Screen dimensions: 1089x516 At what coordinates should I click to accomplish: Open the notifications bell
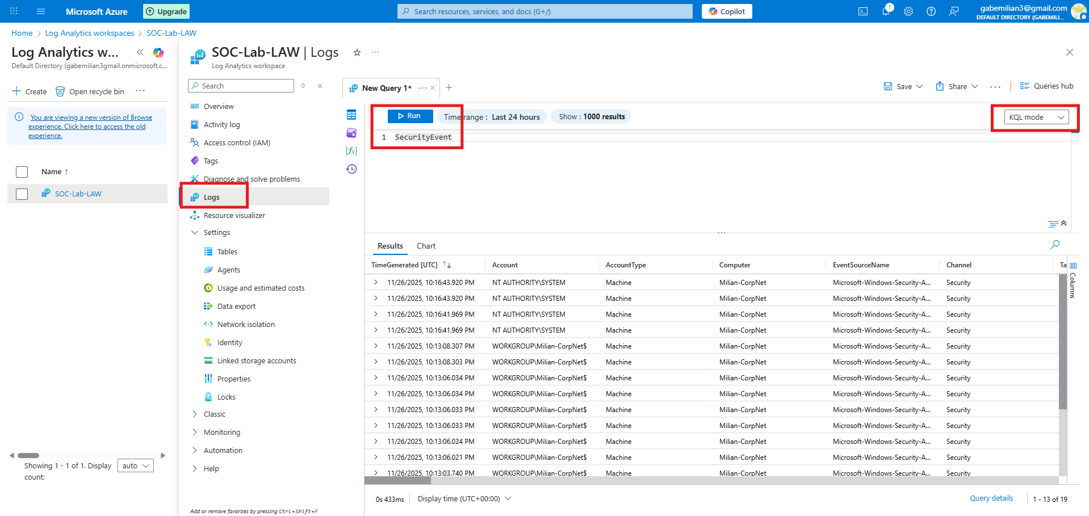click(886, 11)
